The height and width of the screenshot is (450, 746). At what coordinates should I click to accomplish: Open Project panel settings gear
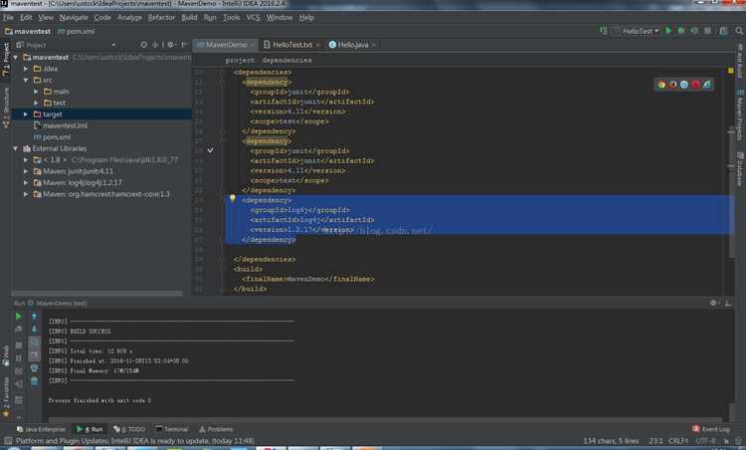[x=171, y=44]
